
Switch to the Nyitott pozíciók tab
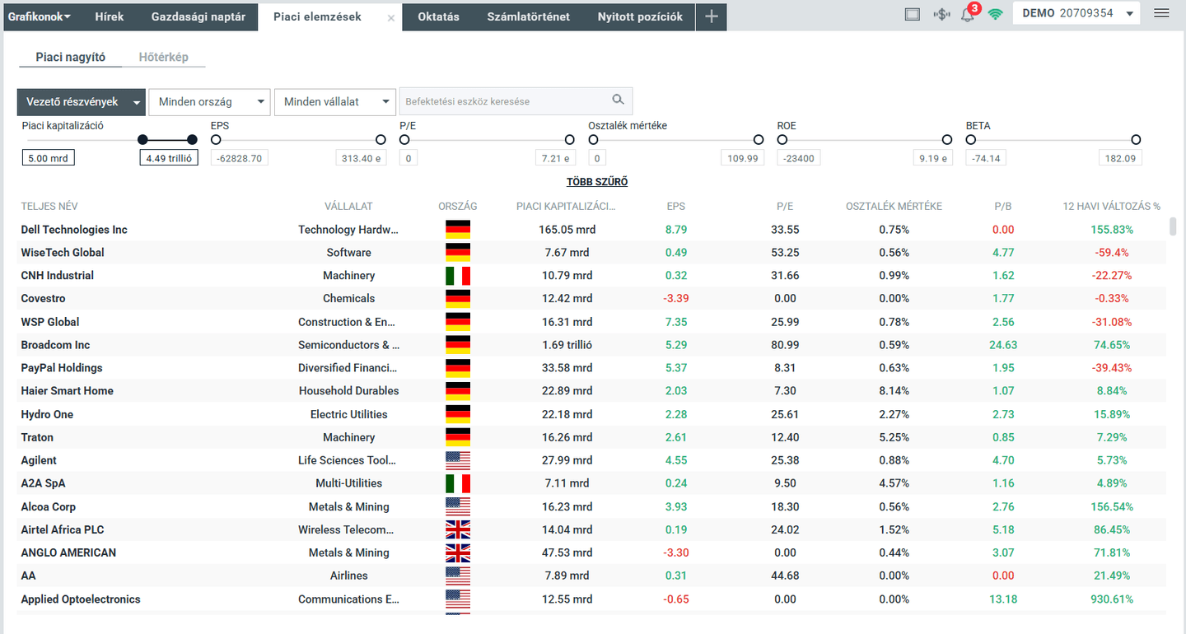[x=640, y=16]
